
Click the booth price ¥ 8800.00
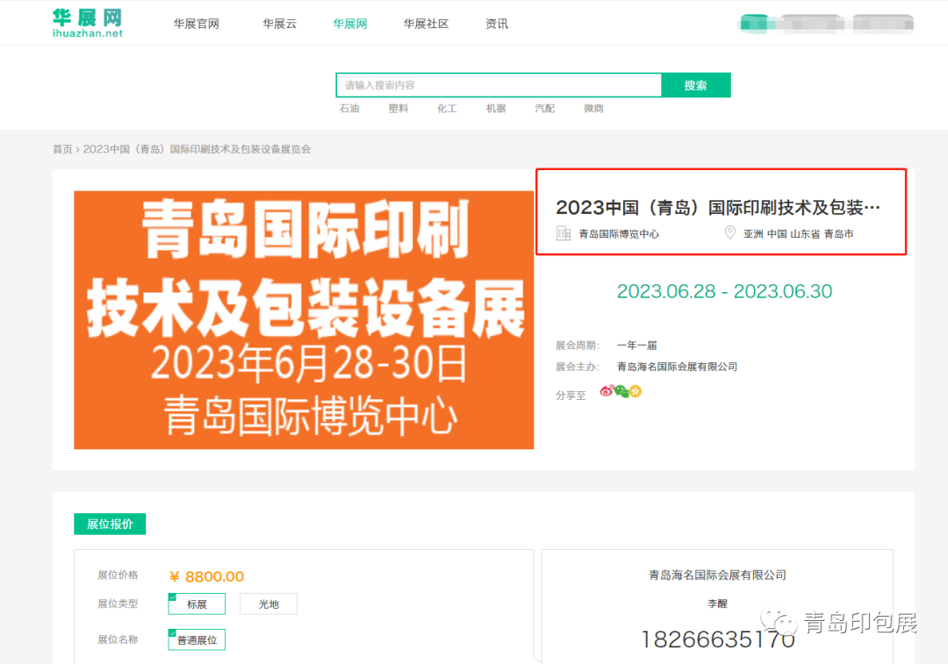207,576
